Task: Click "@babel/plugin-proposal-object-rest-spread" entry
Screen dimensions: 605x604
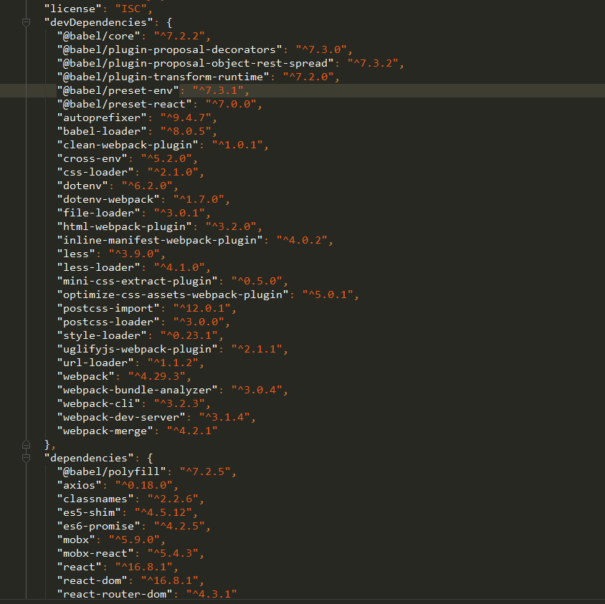Action: pos(230,63)
